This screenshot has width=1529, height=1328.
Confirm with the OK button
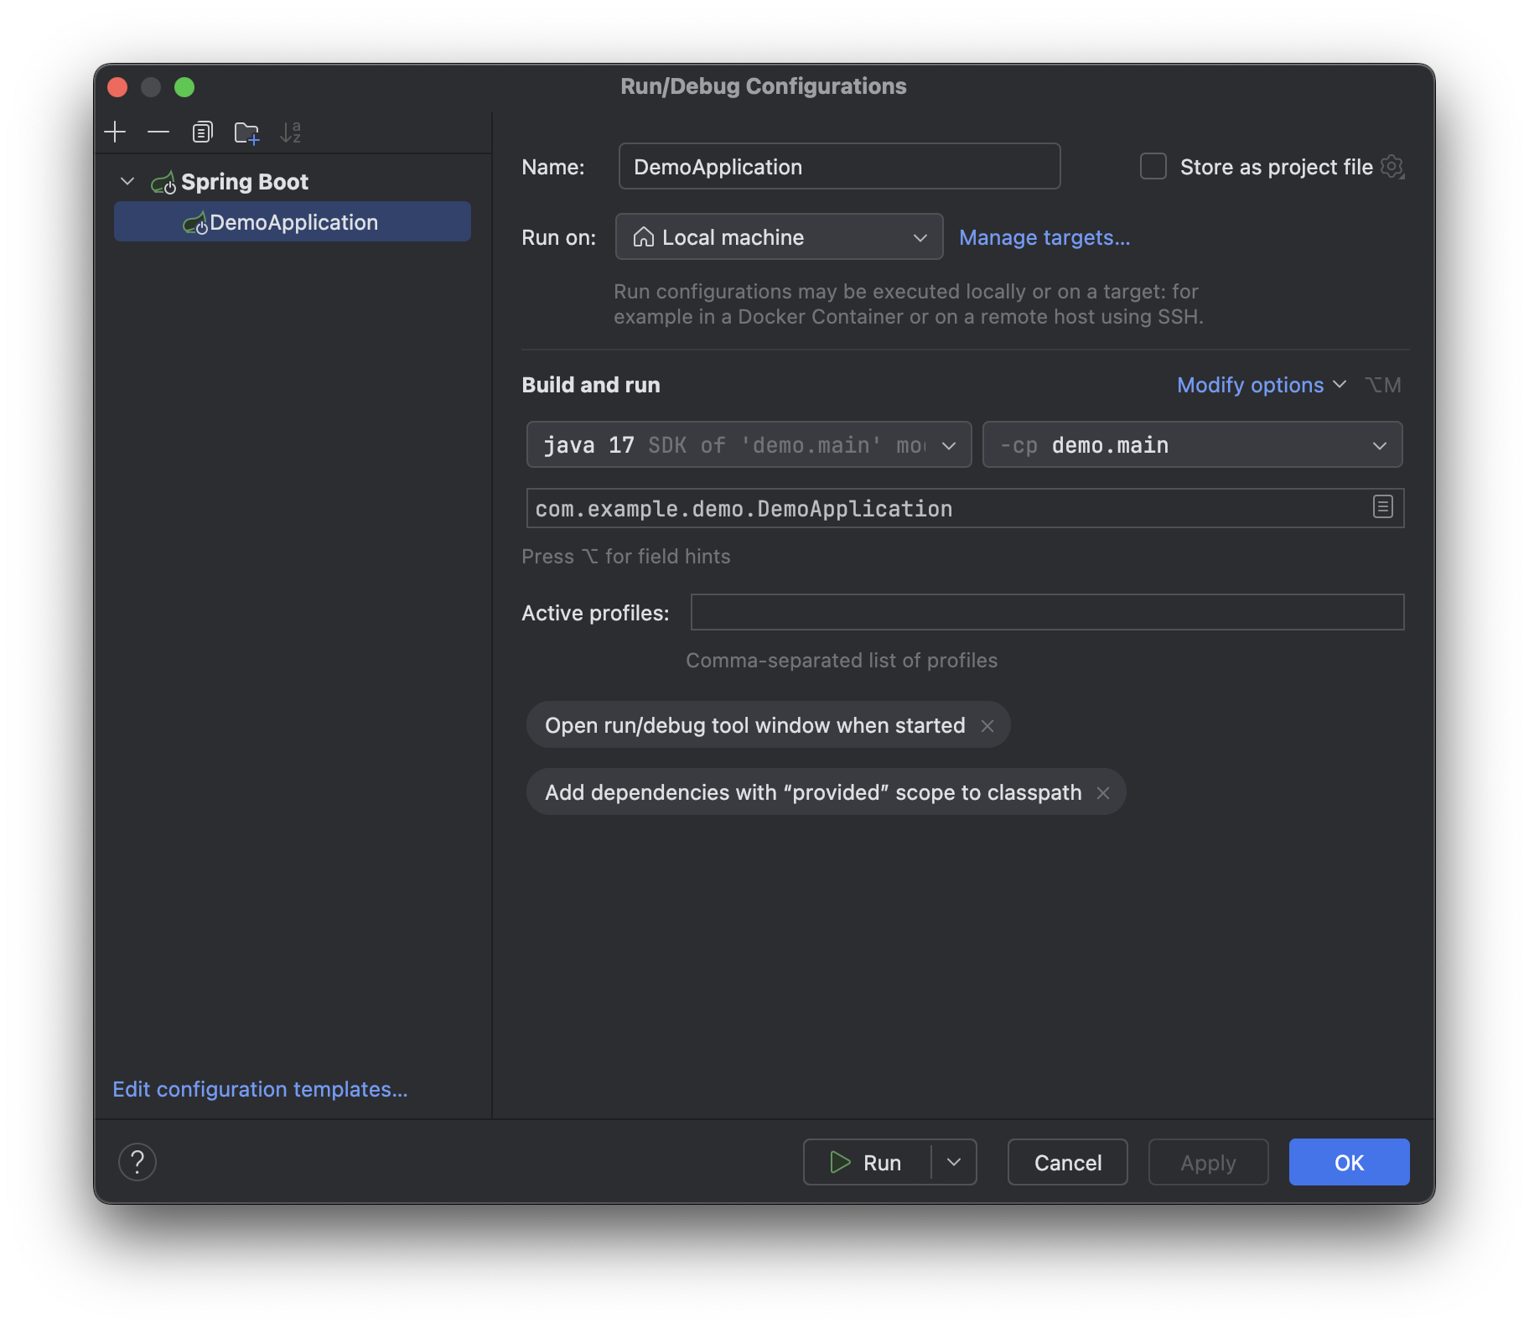pyautogui.click(x=1349, y=1162)
